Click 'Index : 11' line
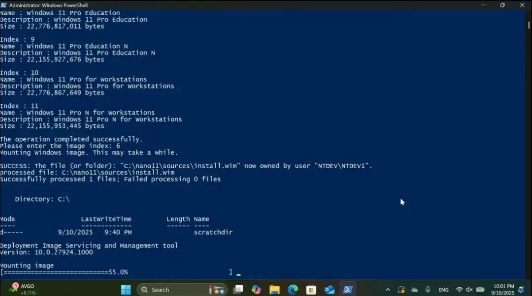 coord(19,106)
